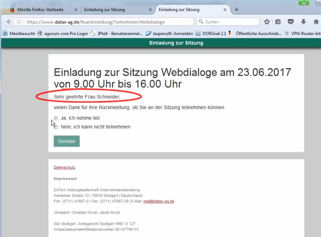
Task: Switch to the middle Einladung zur Sitzung tab
Action: coord(117,10)
